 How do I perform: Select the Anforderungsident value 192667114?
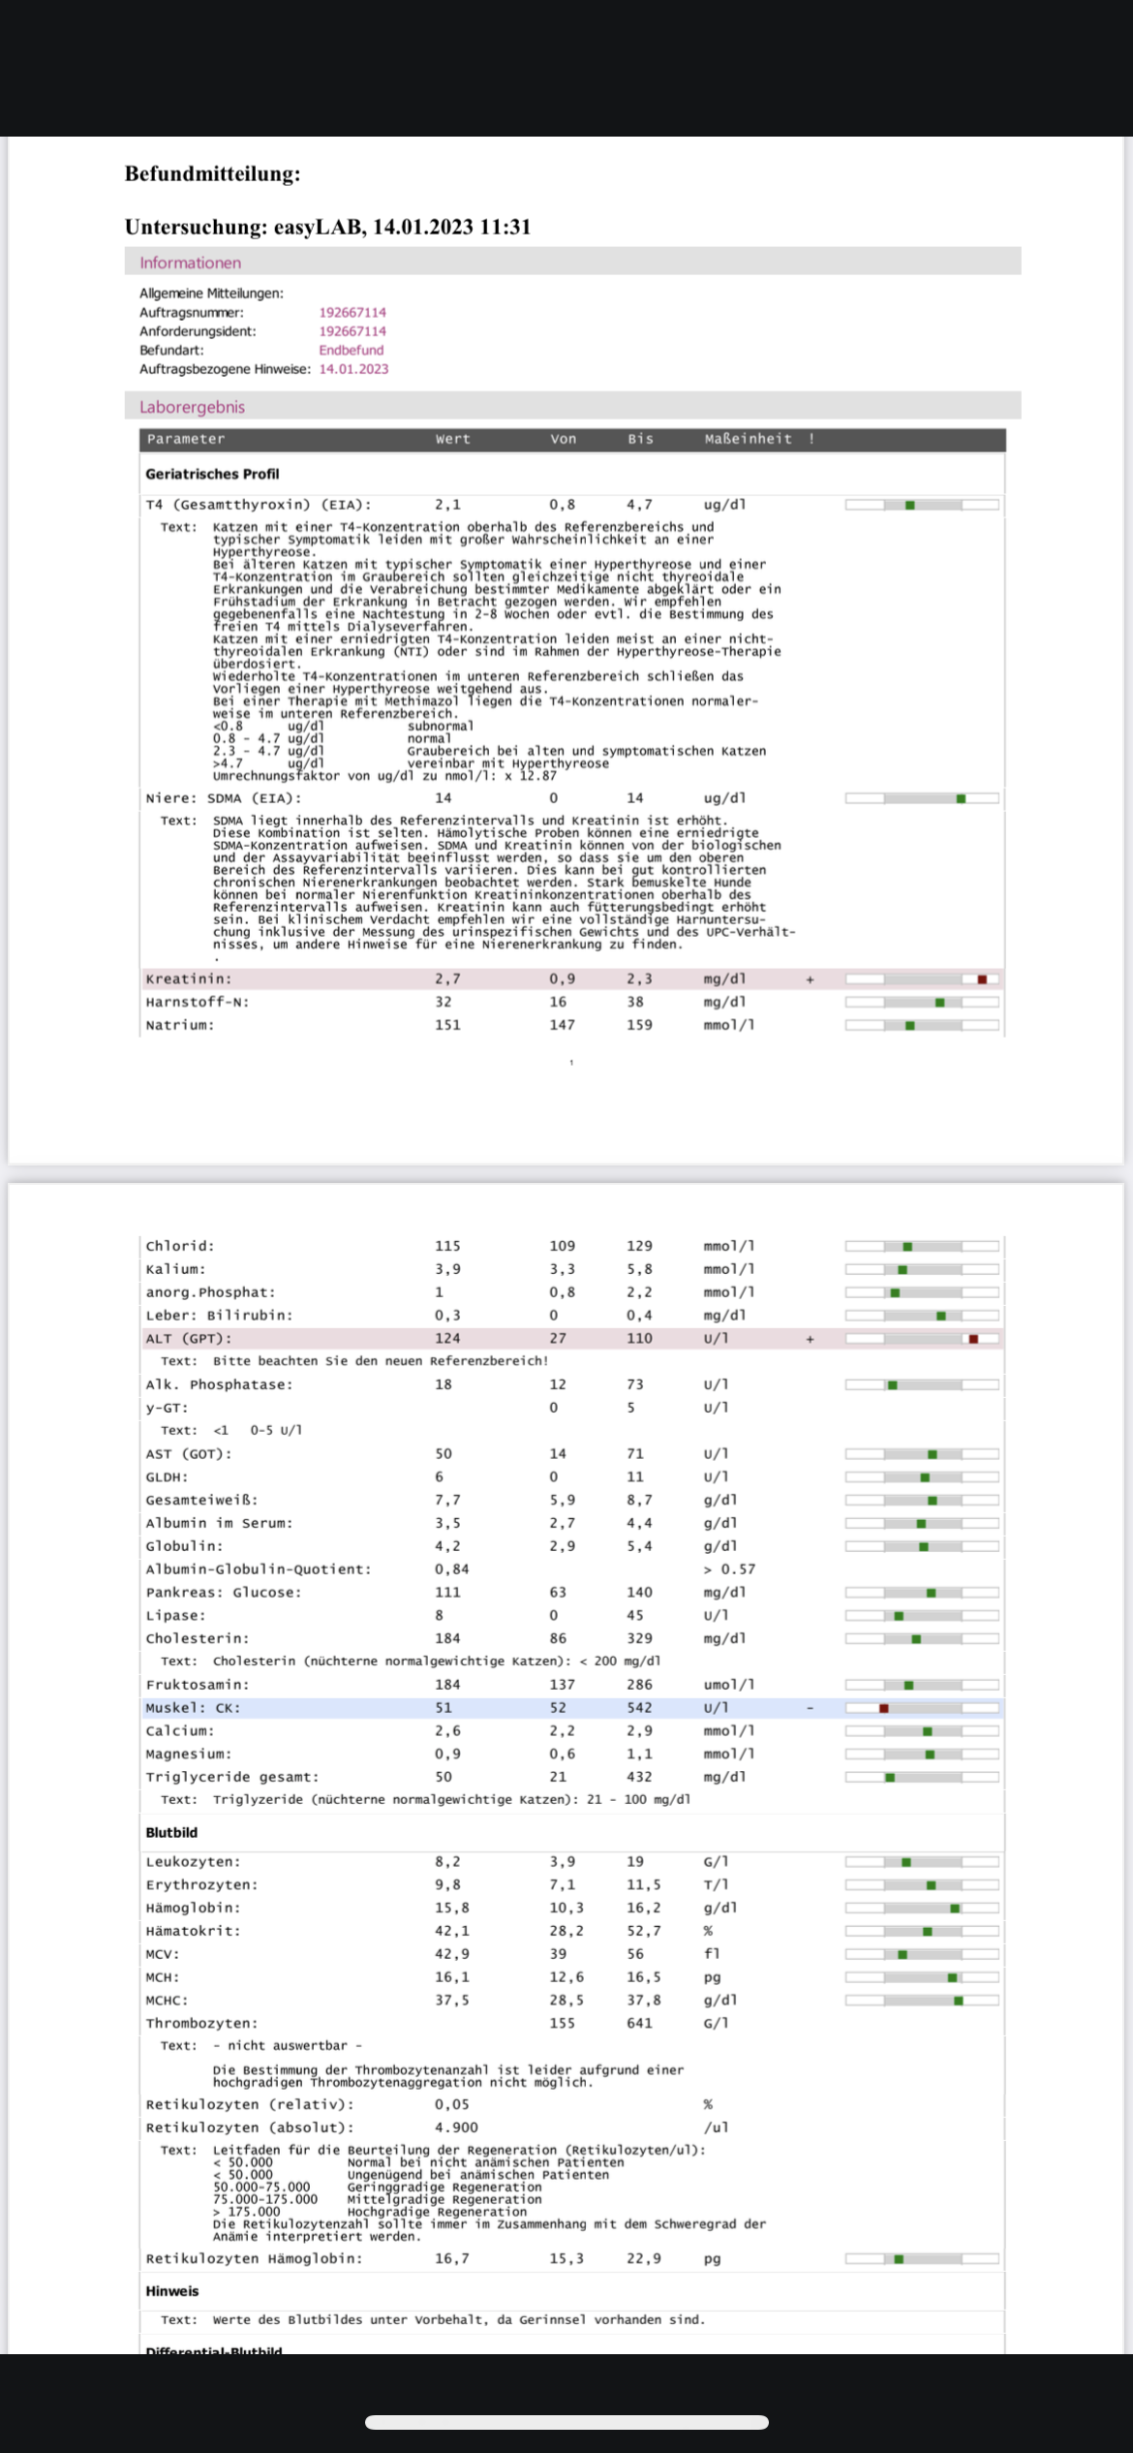[x=352, y=331]
